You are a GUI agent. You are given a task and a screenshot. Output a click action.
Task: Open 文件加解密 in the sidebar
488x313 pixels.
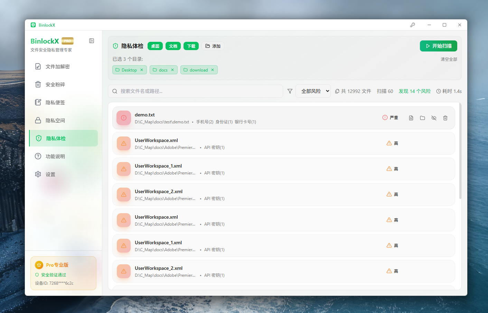(x=64, y=66)
